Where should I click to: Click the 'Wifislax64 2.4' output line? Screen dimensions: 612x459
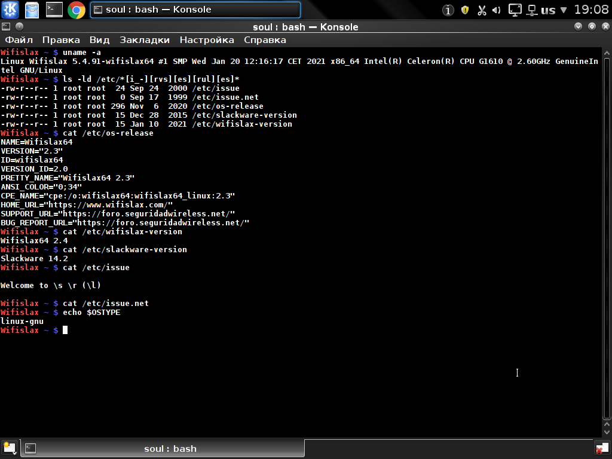34,241
